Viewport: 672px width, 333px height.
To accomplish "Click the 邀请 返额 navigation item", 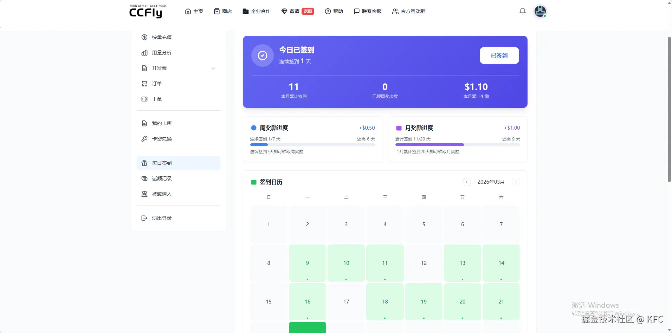I will [x=298, y=11].
